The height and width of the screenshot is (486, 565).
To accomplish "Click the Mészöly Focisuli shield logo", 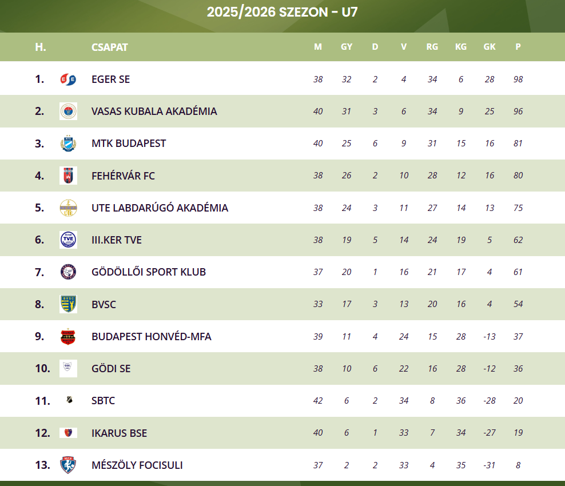I will pyautogui.click(x=68, y=465).
